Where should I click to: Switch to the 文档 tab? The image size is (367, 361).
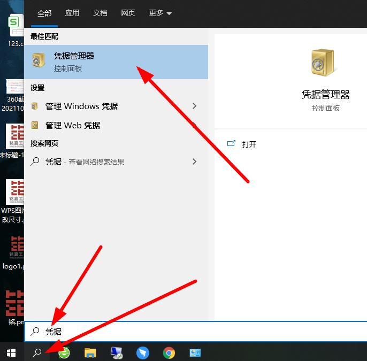coord(100,13)
